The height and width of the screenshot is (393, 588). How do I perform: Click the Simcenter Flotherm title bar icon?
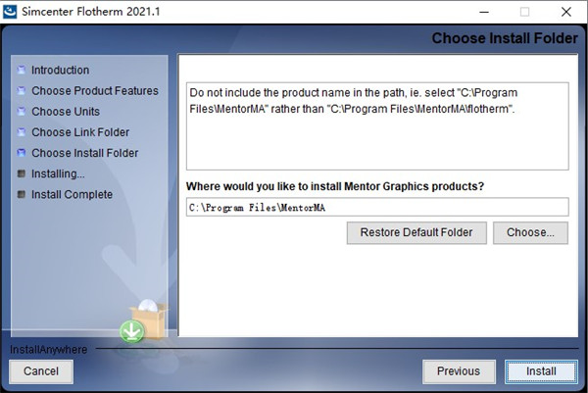[12, 11]
